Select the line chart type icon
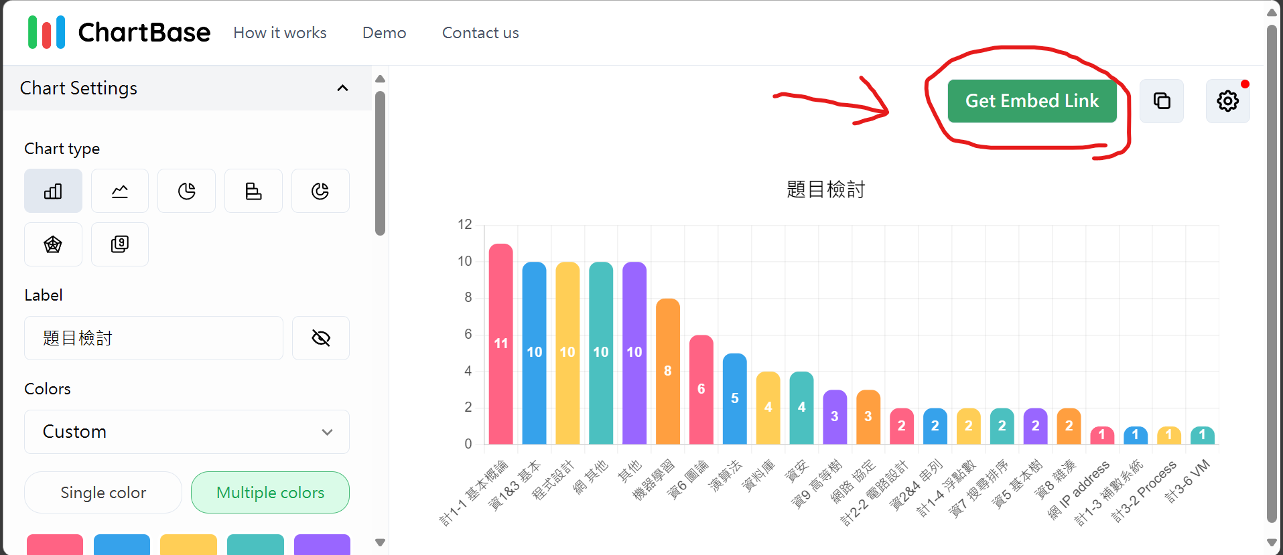This screenshot has height=555, width=1283. click(x=120, y=191)
